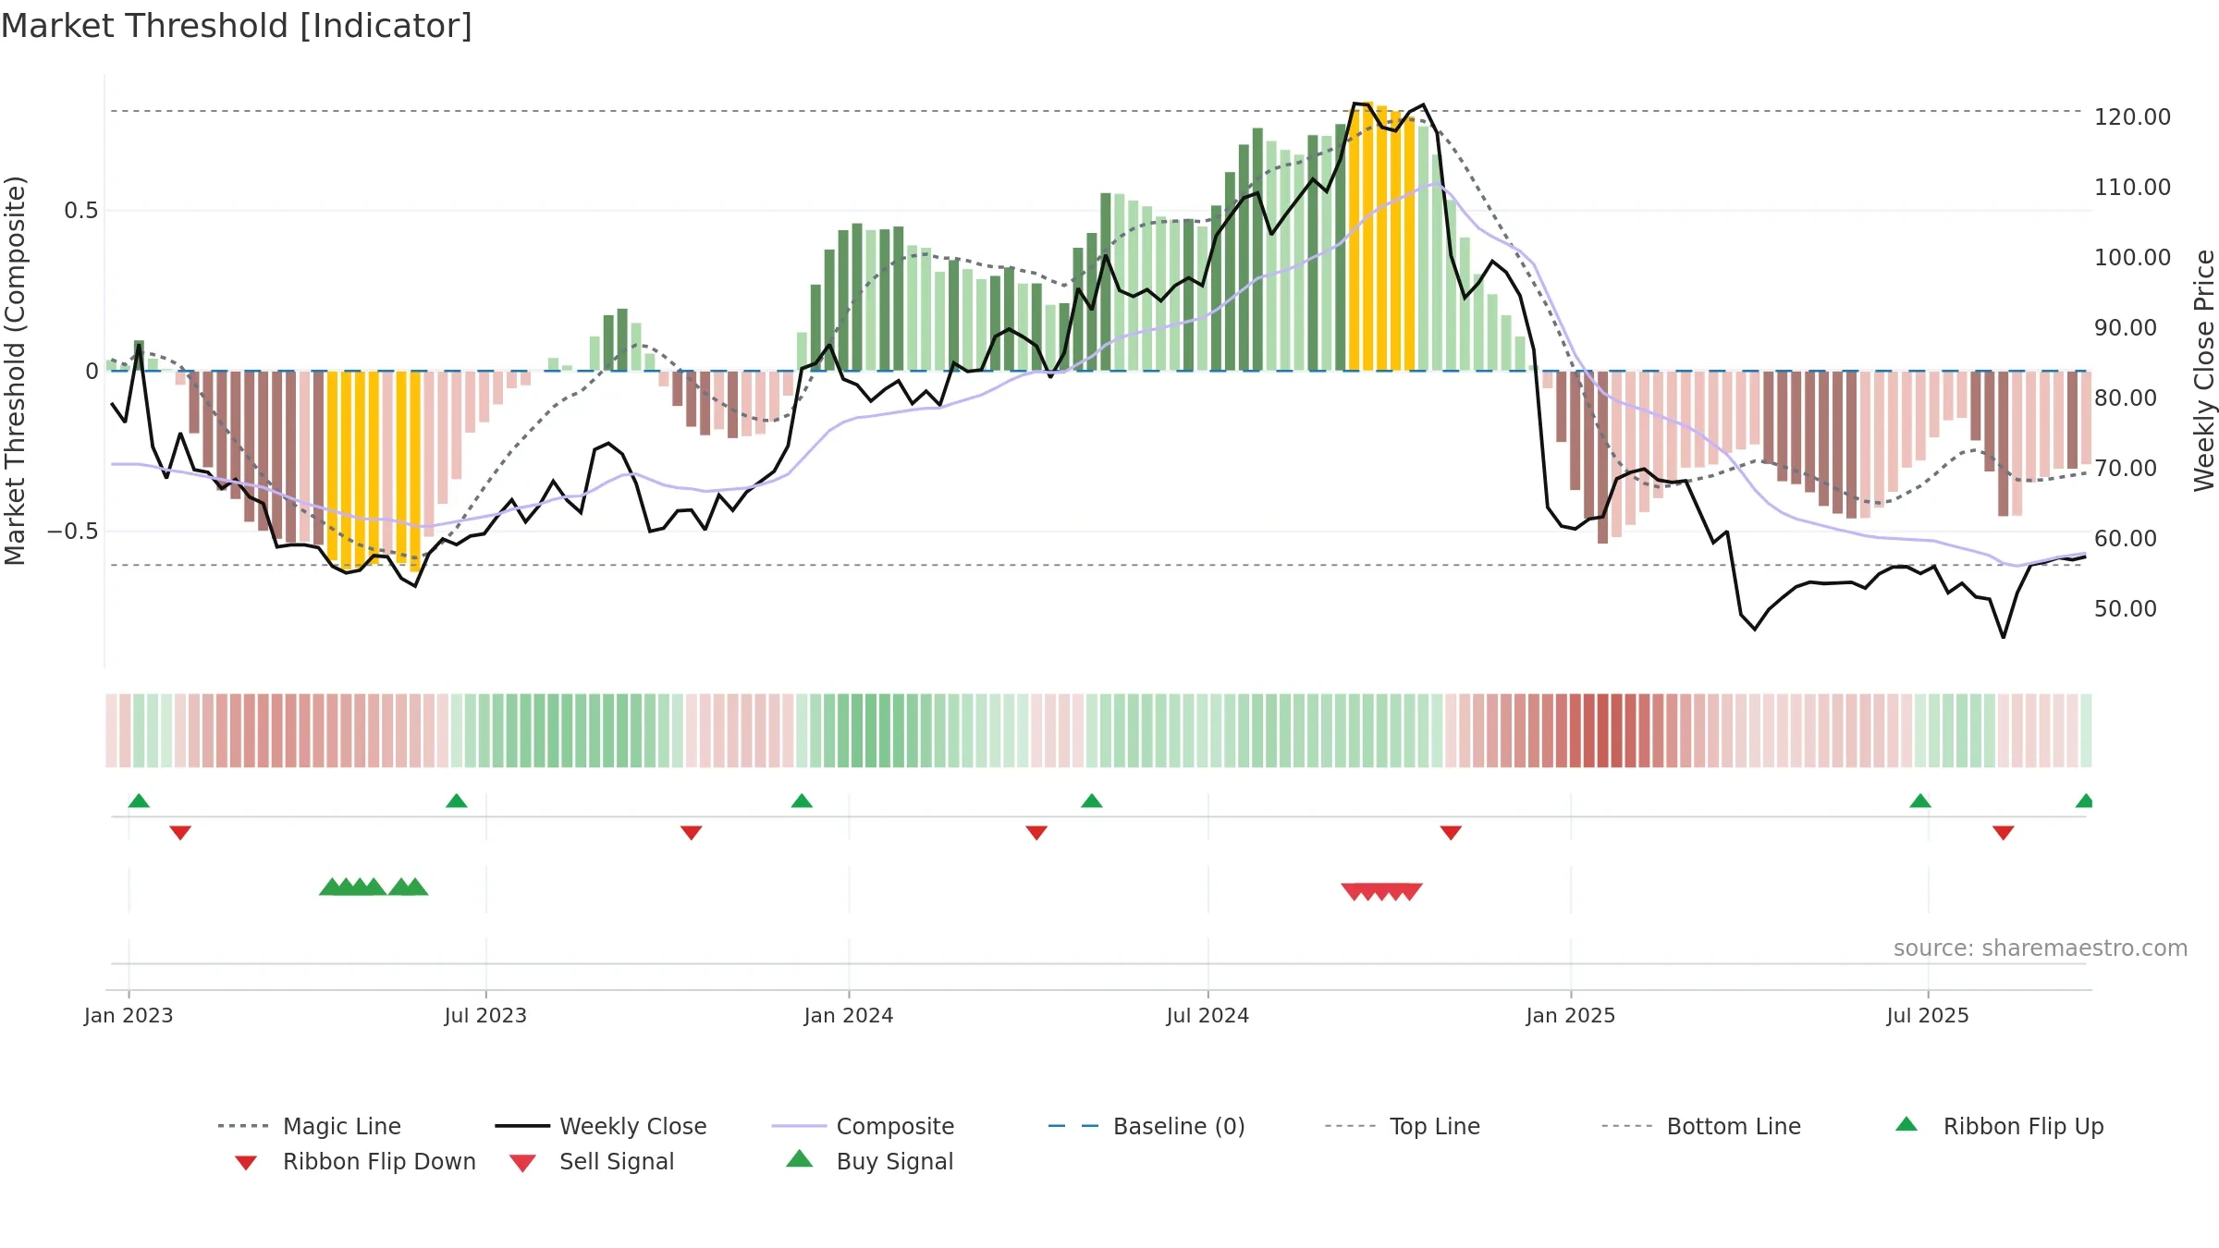Click the source: sharemaestro.com text
Image resolution: width=2219 pixels, height=1248 pixels.
2041,948
